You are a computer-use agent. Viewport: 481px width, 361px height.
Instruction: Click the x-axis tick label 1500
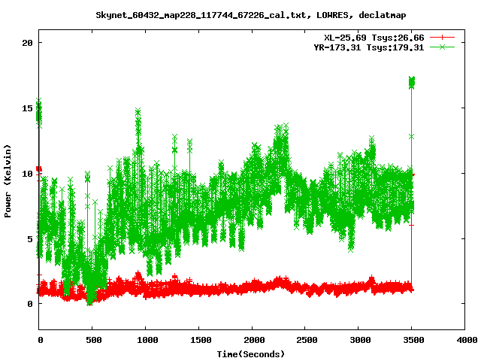pyautogui.click(x=201, y=340)
